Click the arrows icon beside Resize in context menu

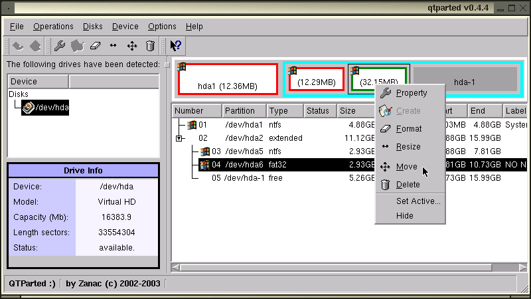pos(386,146)
